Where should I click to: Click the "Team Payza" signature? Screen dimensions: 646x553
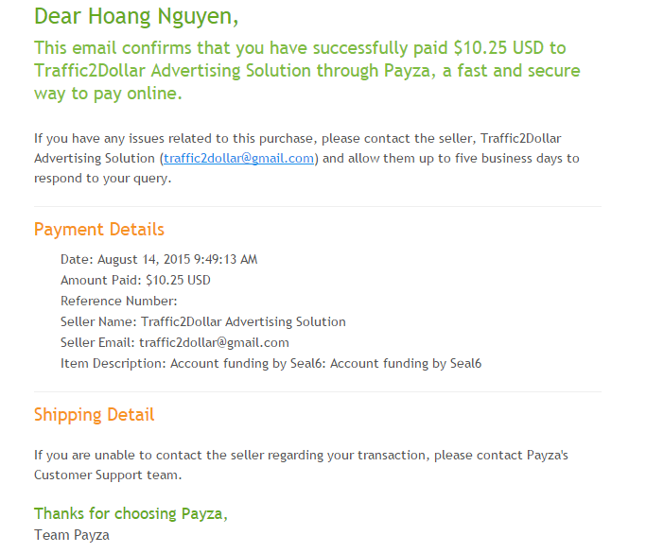pos(72,535)
